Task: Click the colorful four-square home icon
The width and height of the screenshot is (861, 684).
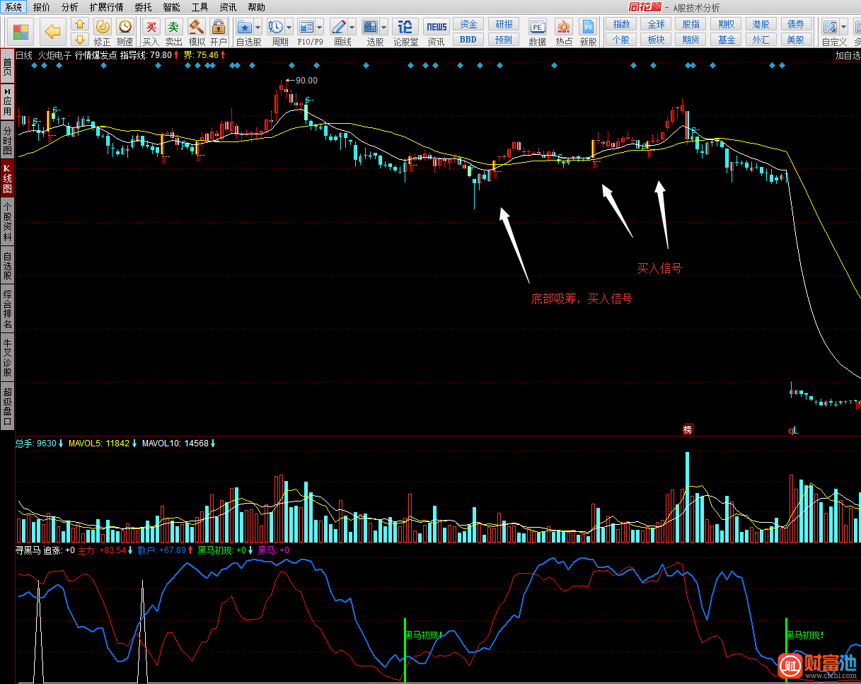Action: coord(21,32)
